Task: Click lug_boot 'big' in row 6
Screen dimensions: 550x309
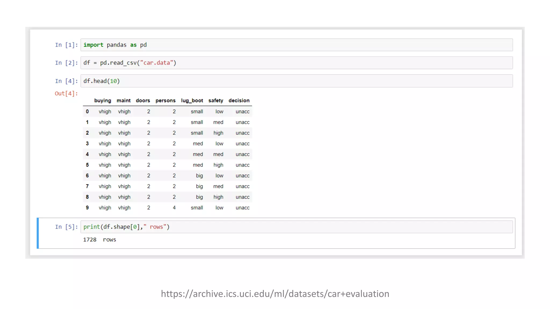Action: click(x=199, y=176)
